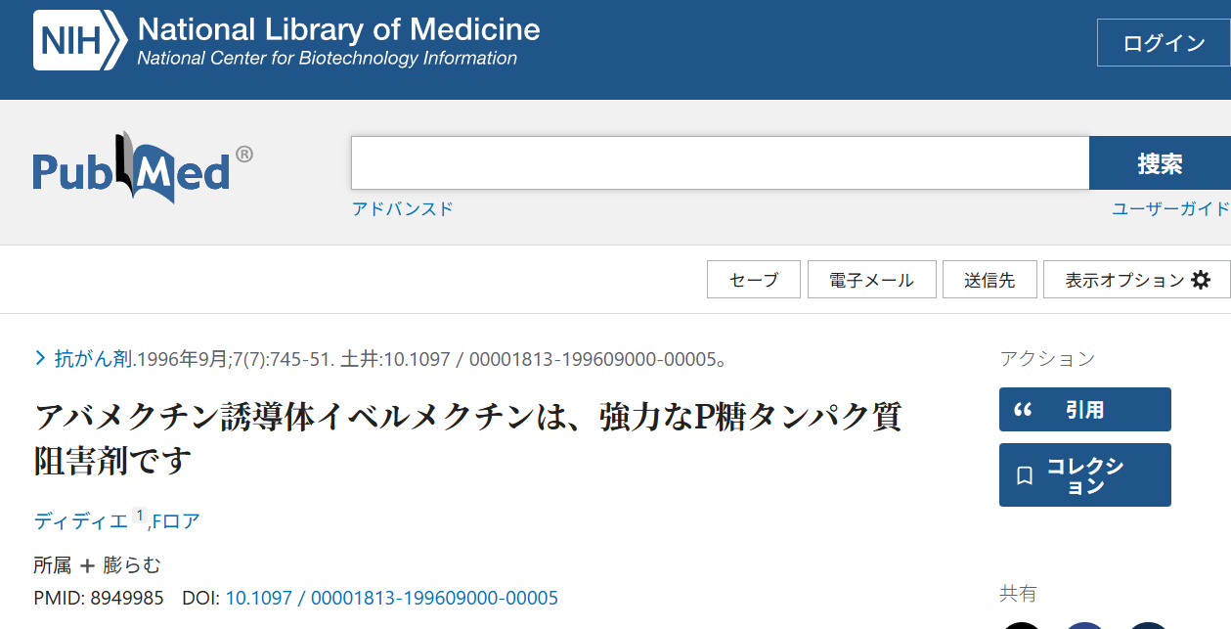Expand the 抗がん剤 journal menu
Viewport: 1231px width, 629px height.
click(93, 359)
